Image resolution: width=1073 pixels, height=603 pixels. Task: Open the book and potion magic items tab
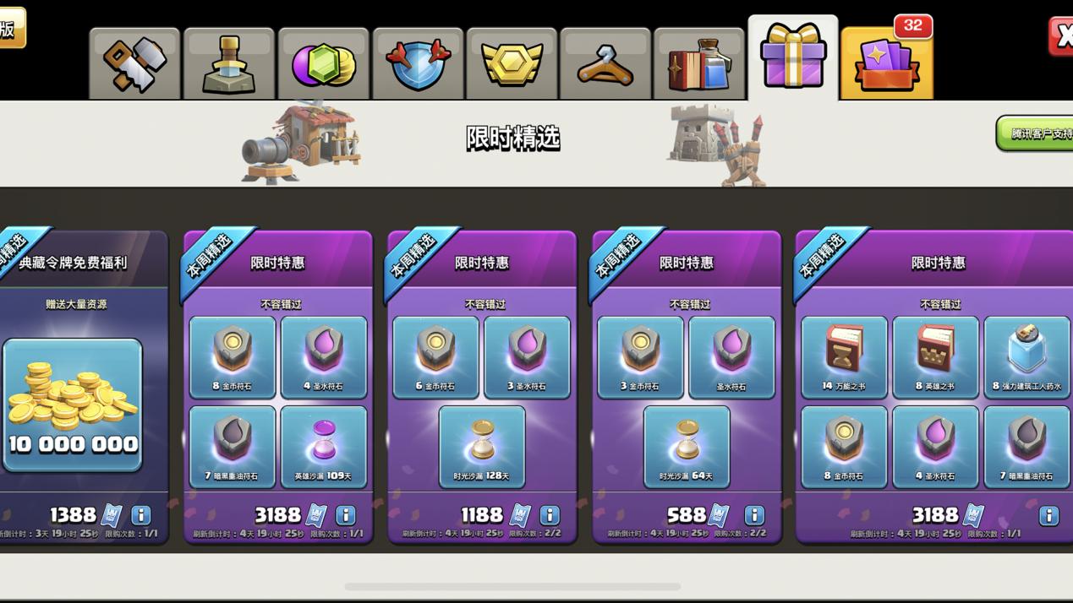pos(699,64)
